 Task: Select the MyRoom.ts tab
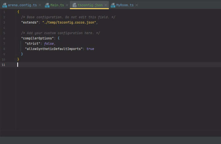pos(125,5)
